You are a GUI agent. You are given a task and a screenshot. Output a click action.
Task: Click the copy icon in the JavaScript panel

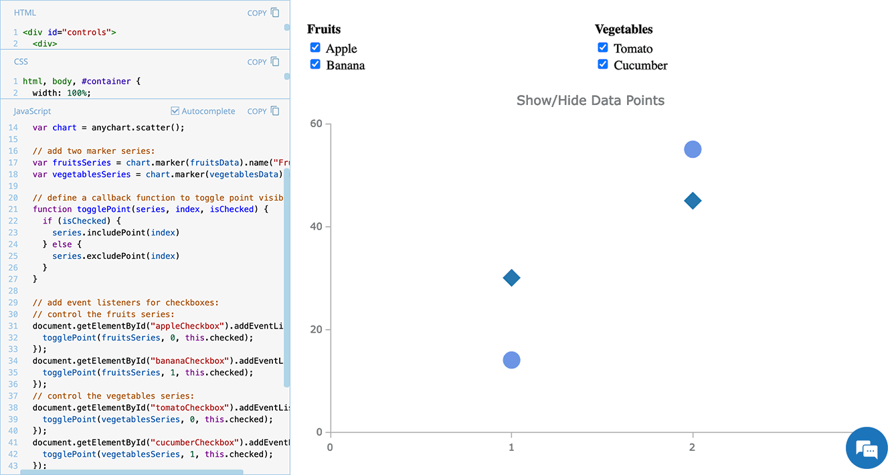tap(276, 110)
